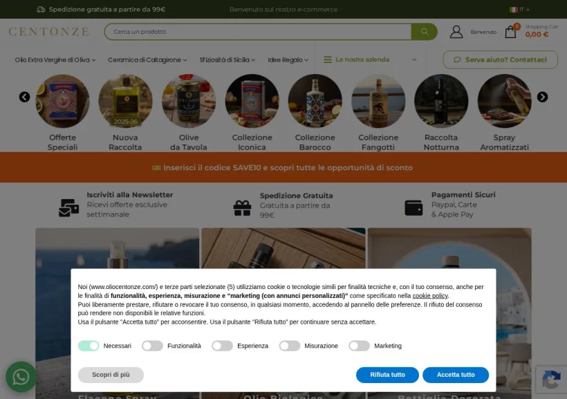Select Raccolta Notturna category thumbnail
This screenshot has height=399, width=567.
pos(441,101)
